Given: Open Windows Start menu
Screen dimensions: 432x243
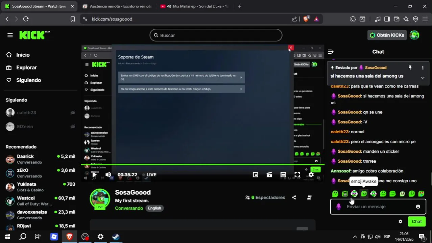Looking at the screenshot, I should pos(7,237).
